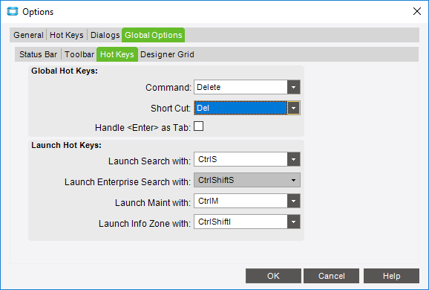This screenshot has height=290, width=429.
Task: Click the Options dialog app icon
Action: click(13, 11)
